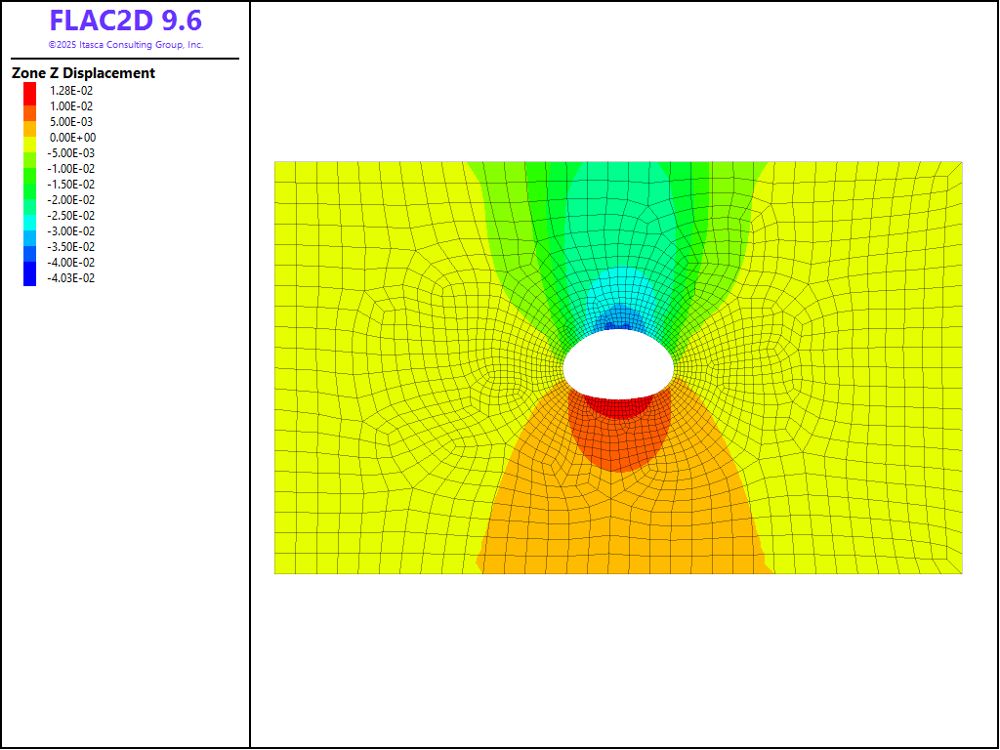This screenshot has height=750, width=1000.
Task: Select the Zone Z Displacement legend title
Action: coord(83,73)
